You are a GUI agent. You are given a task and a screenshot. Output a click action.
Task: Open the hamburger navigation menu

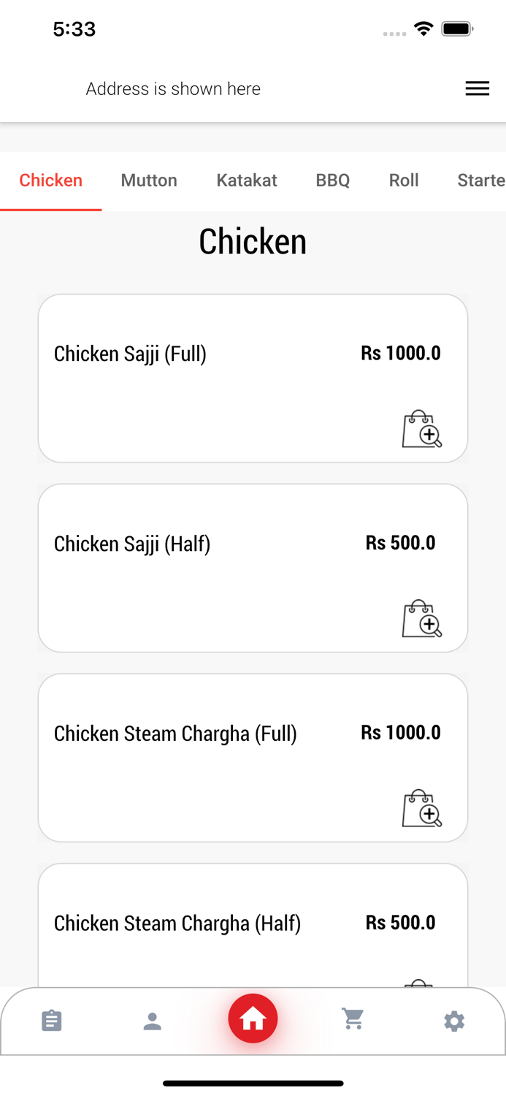coord(478,88)
